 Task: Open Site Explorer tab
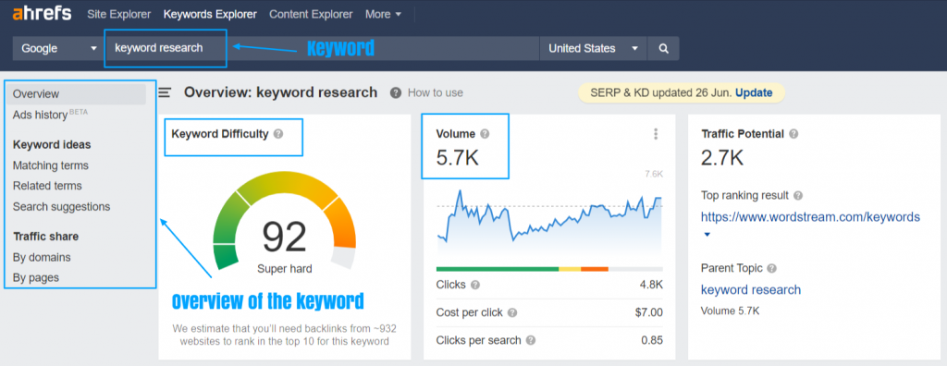click(x=119, y=14)
